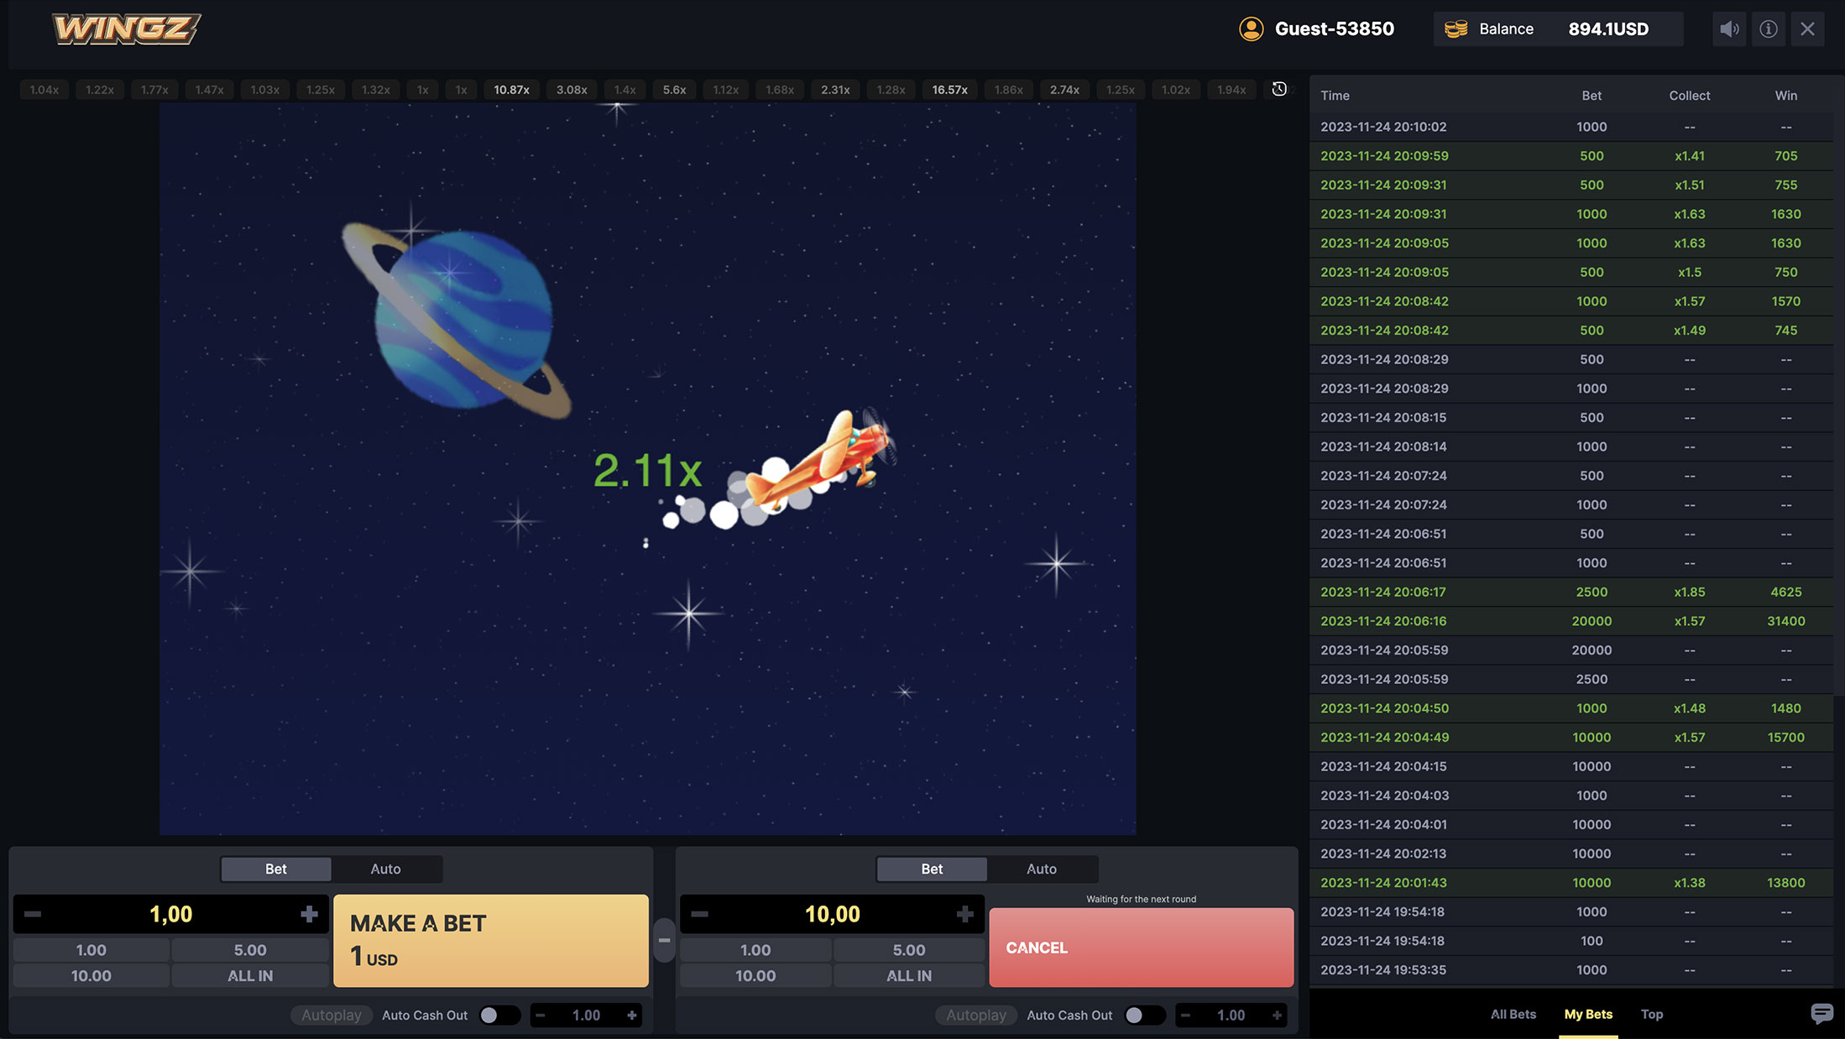Cancel the pending 10,00 bet
1845x1039 pixels.
pos(1141,948)
